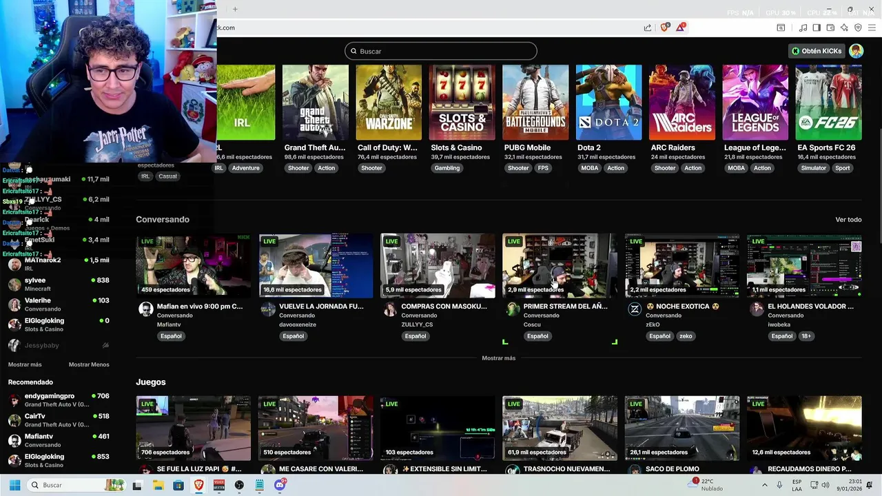The image size is (882, 496).
Task: Open Discord from taskbar
Action: point(280,485)
